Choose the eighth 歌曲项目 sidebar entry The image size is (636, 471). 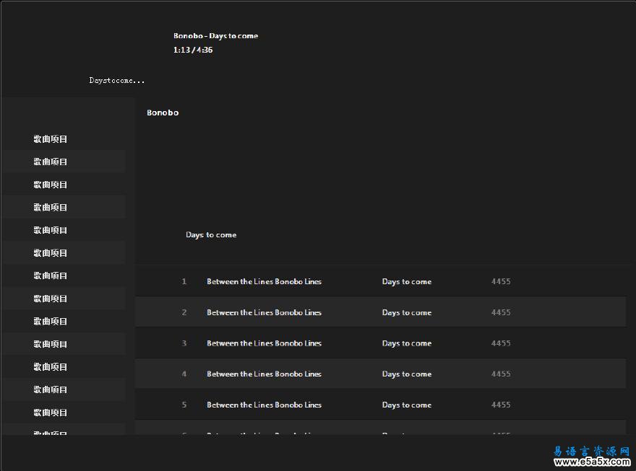[x=51, y=299]
